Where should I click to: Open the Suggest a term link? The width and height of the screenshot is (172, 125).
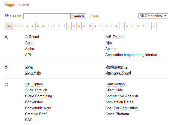click(17, 5)
